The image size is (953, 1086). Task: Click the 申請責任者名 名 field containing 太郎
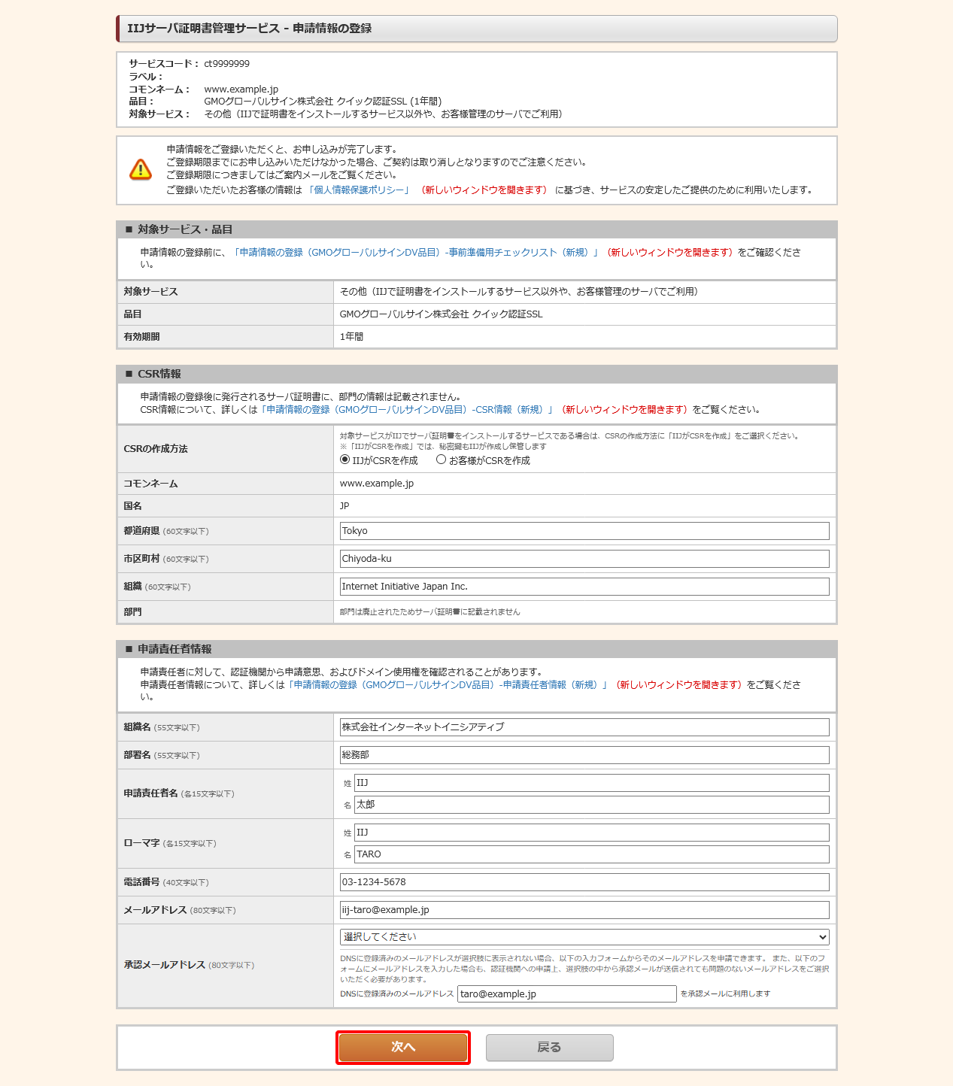[x=592, y=805]
